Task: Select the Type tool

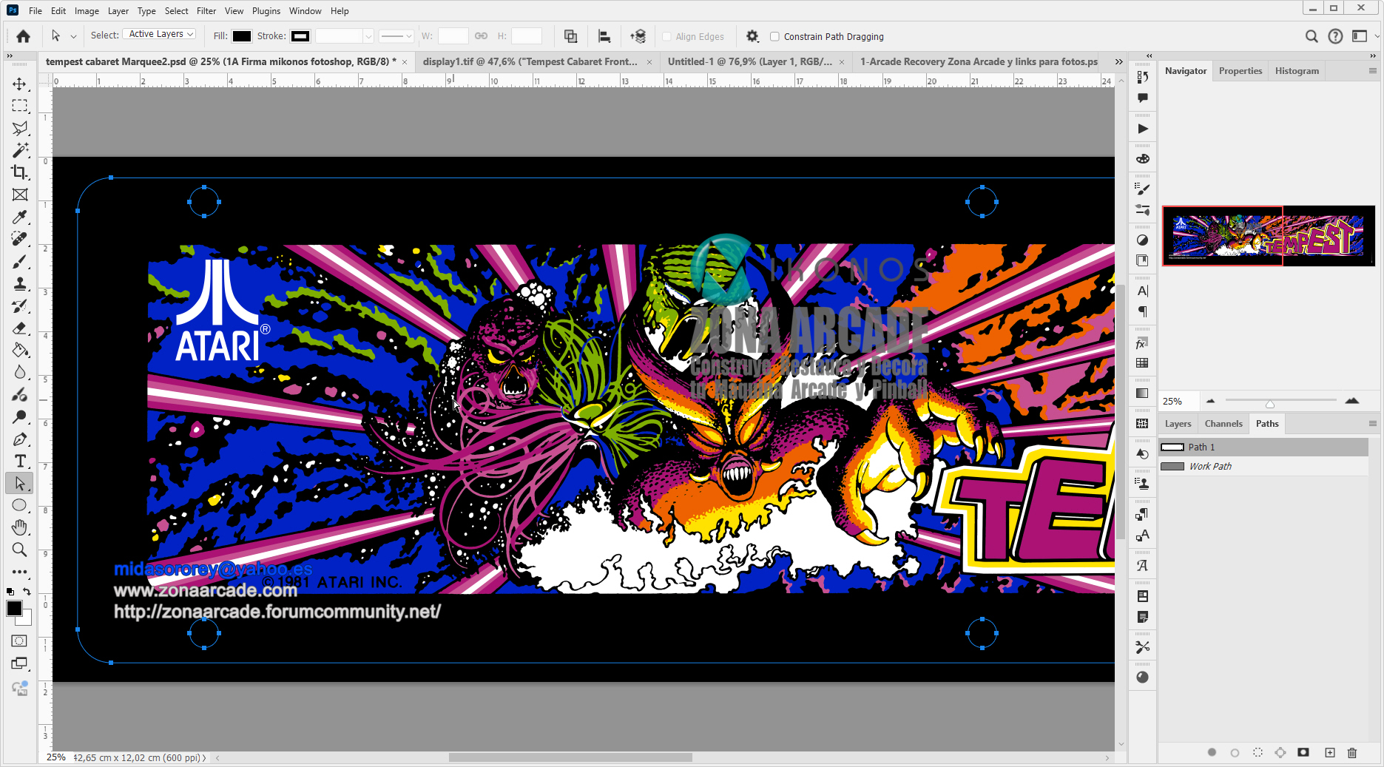Action: (20, 462)
